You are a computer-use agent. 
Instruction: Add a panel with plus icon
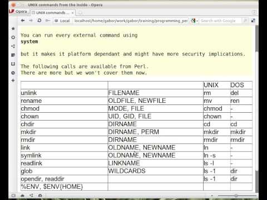[x=13, y=81]
